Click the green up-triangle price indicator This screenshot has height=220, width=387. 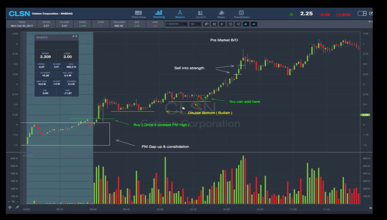[291, 14]
